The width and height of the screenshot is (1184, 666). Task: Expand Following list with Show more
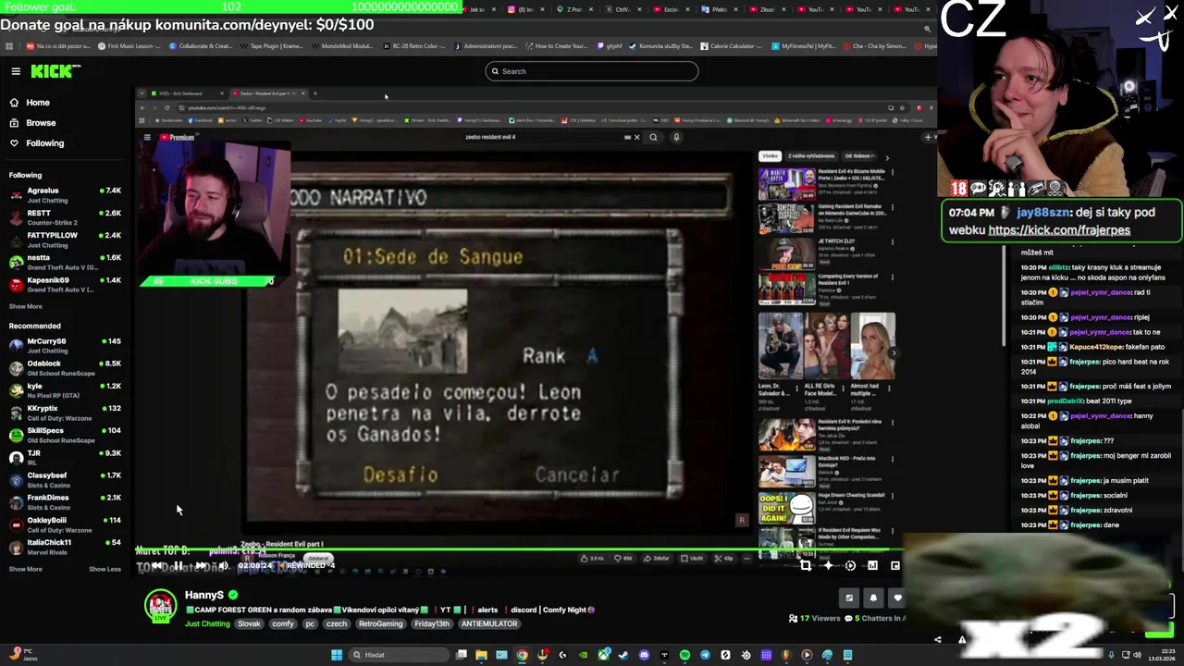point(25,306)
